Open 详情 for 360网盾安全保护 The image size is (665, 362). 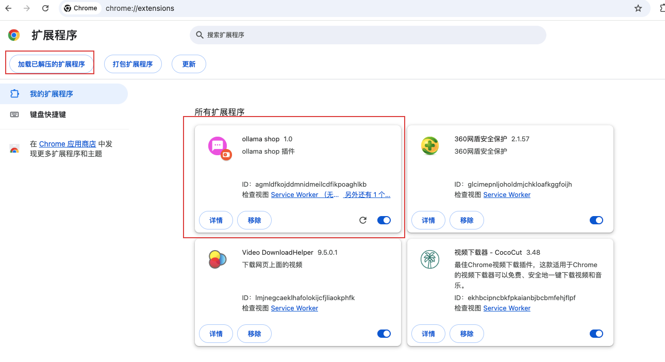point(428,220)
